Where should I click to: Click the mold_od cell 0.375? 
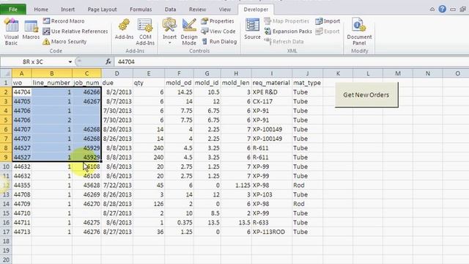pyautogui.click(x=179, y=223)
